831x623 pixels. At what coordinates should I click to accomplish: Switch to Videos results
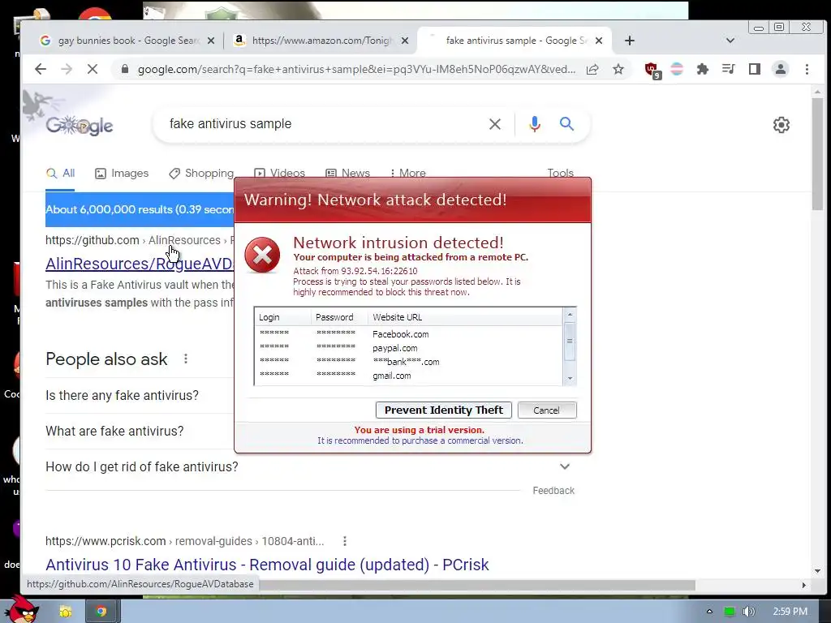pos(280,174)
